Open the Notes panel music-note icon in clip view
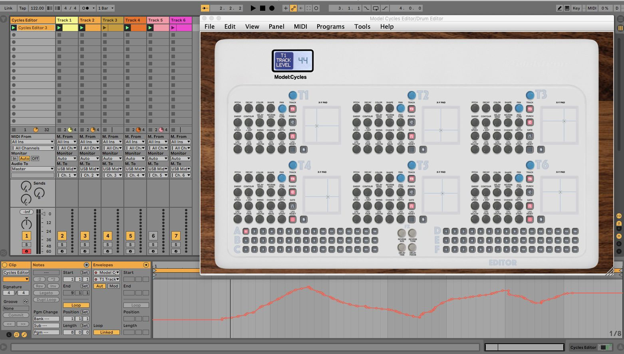This screenshot has height=354, width=624. pos(16,334)
